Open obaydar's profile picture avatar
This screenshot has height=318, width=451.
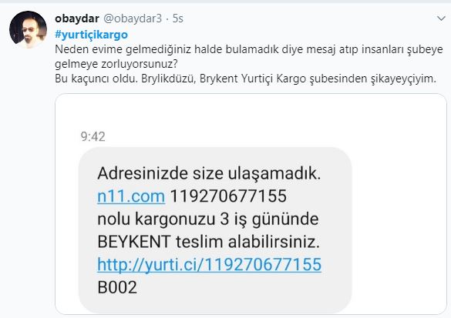pyautogui.click(x=28, y=29)
